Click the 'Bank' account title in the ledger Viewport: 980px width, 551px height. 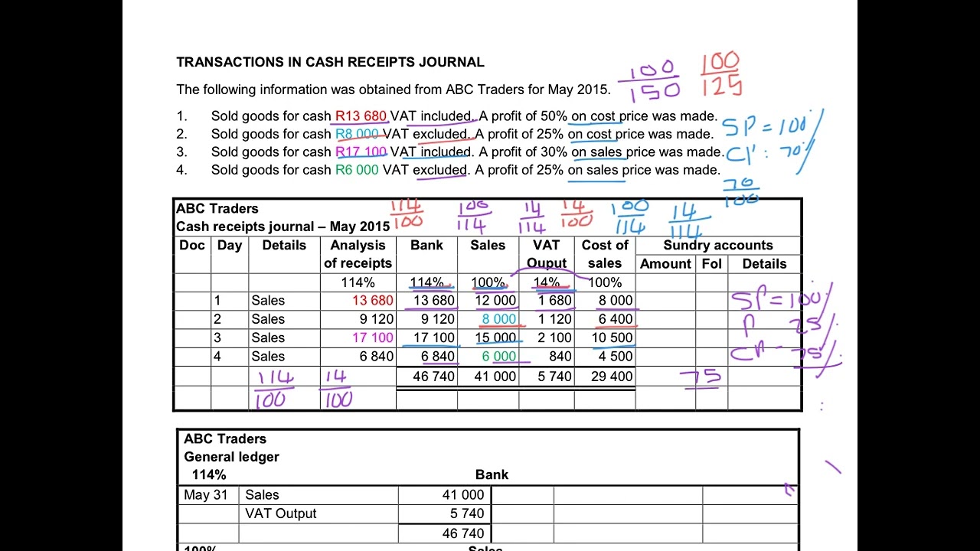(492, 475)
